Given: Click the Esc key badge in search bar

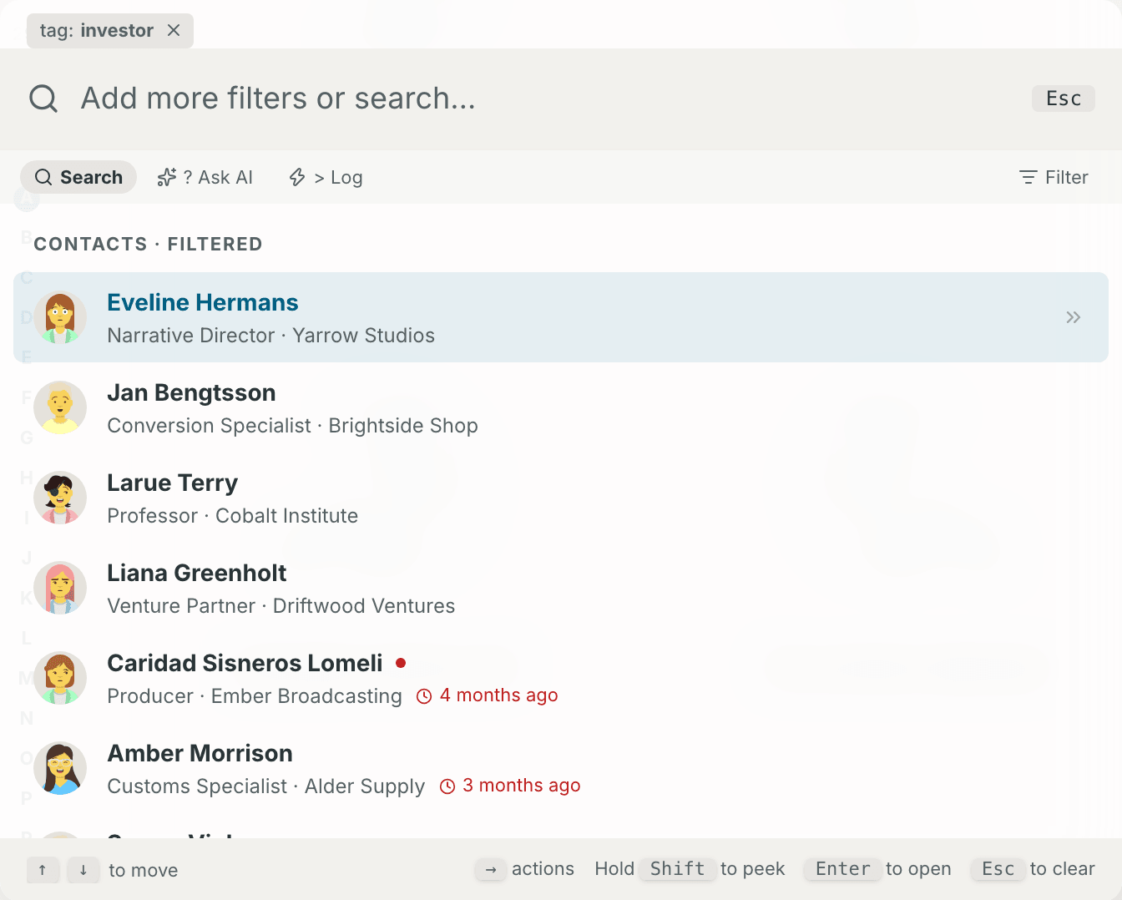Looking at the screenshot, I should pyautogui.click(x=1064, y=99).
